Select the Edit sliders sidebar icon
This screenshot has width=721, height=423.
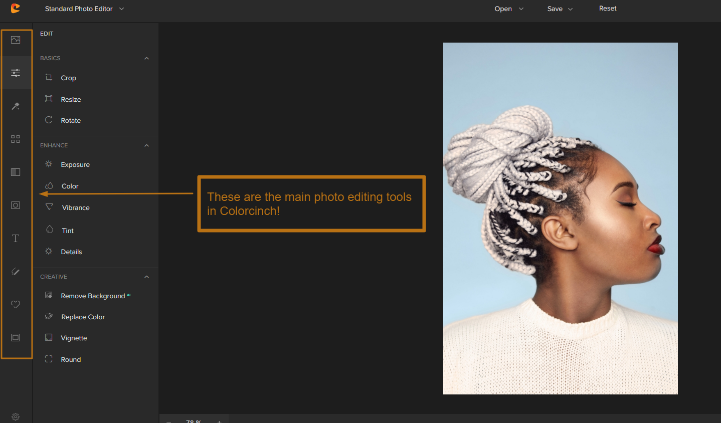click(x=16, y=73)
